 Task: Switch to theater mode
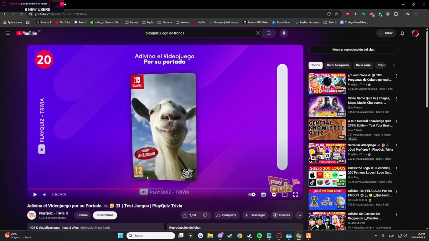tap(285, 194)
